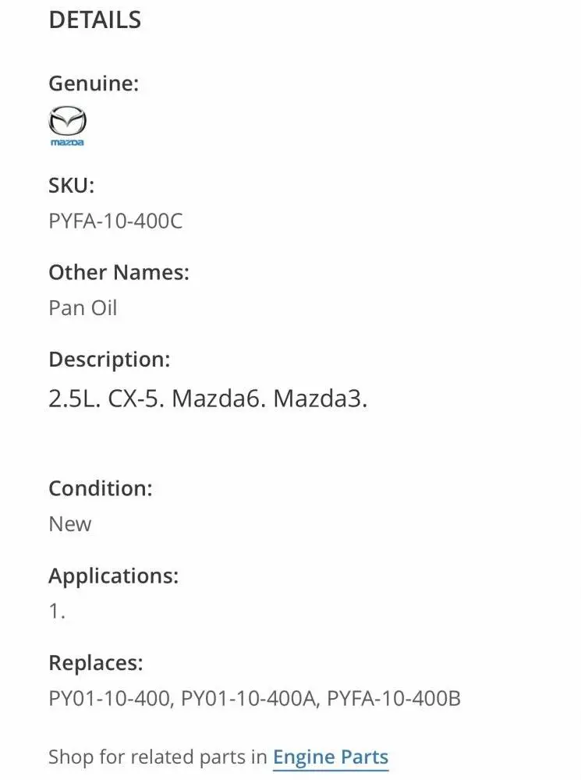Image resolution: width=581 pixels, height=780 pixels.
Task: Open the Engine Parts link
Action: (x=330, y=757)
